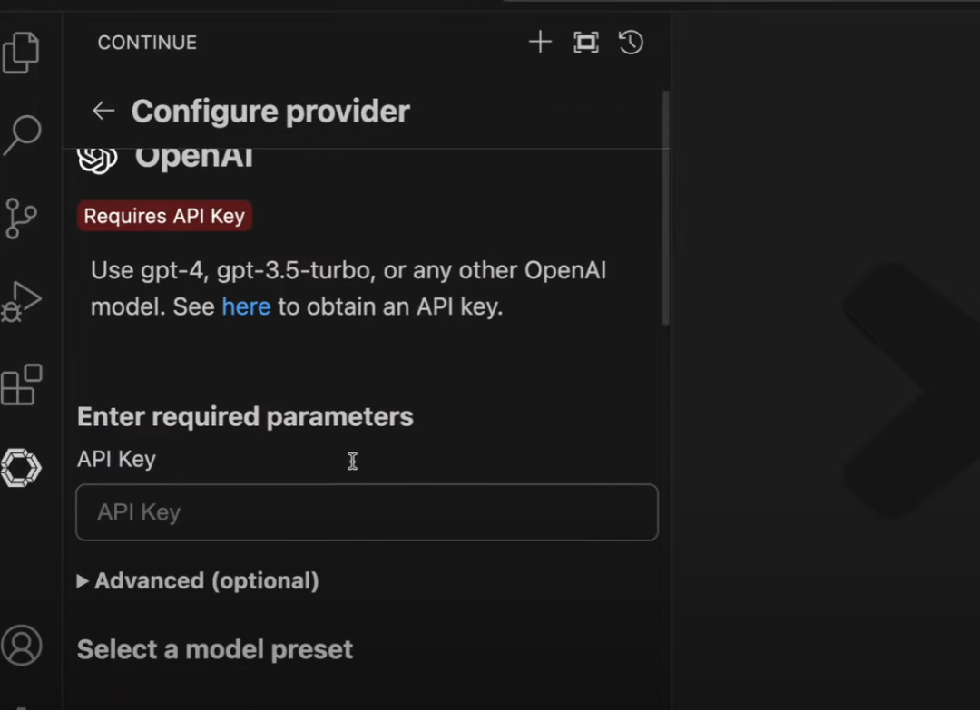Start a new Continue session with the plus icon
Screen dimensions: 980x710
[539, 42]
